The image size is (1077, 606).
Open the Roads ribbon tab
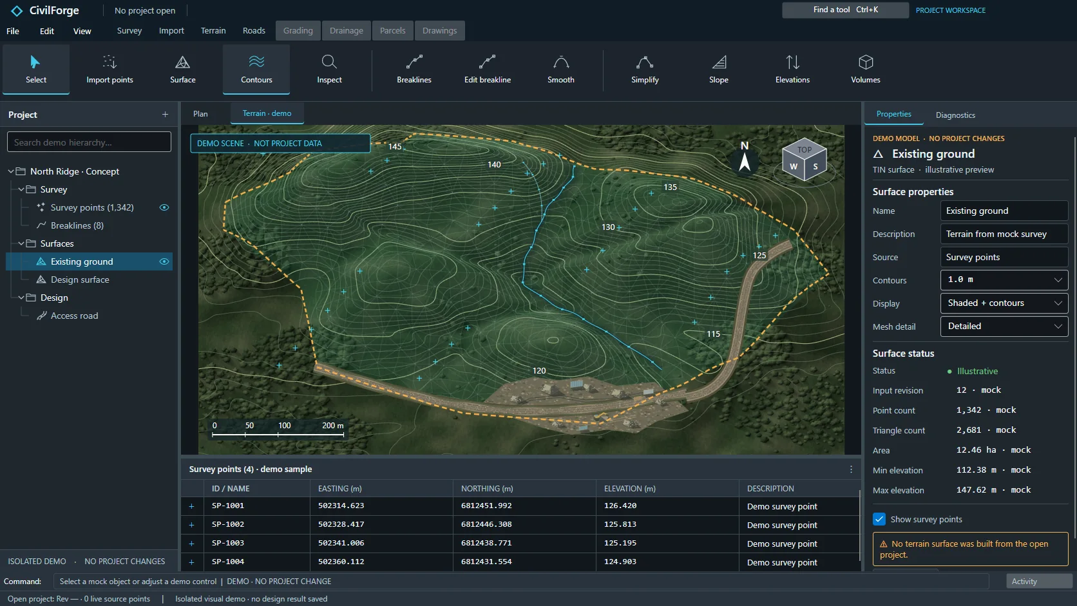(254, 31)
